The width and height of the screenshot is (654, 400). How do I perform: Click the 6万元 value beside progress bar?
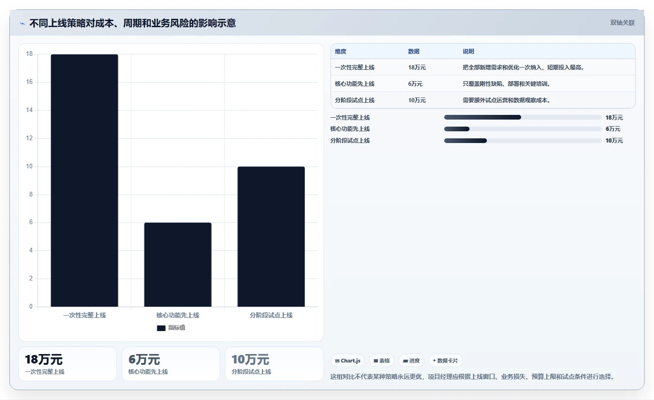click(x=613, y=129)
